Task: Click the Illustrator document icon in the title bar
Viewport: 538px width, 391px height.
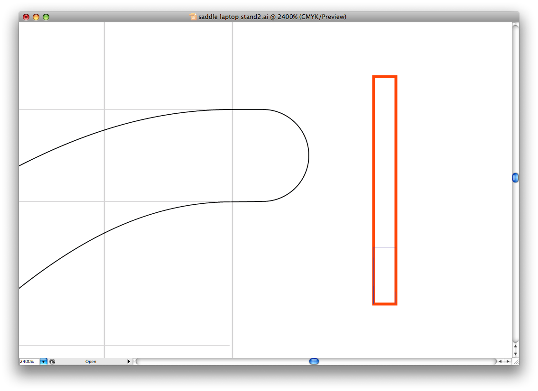Action: (193, 17)
